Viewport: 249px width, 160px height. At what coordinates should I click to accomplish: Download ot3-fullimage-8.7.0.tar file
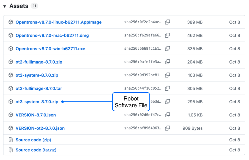point(39,88)
